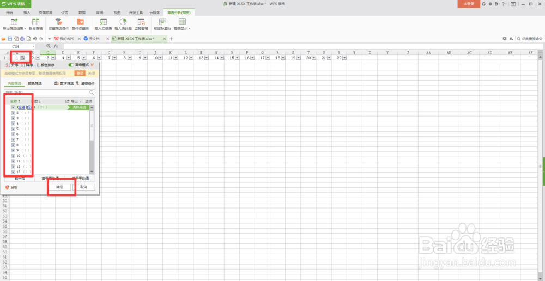This screenshot has width=545, height=281.
Task: Click the 分析 pie chart icon
Action: click(x=7, y=187)
